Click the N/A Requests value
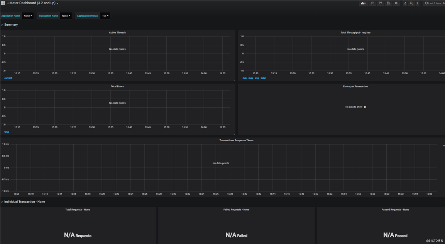This screenshot has width=445, height=244. [x=78, y=235]
